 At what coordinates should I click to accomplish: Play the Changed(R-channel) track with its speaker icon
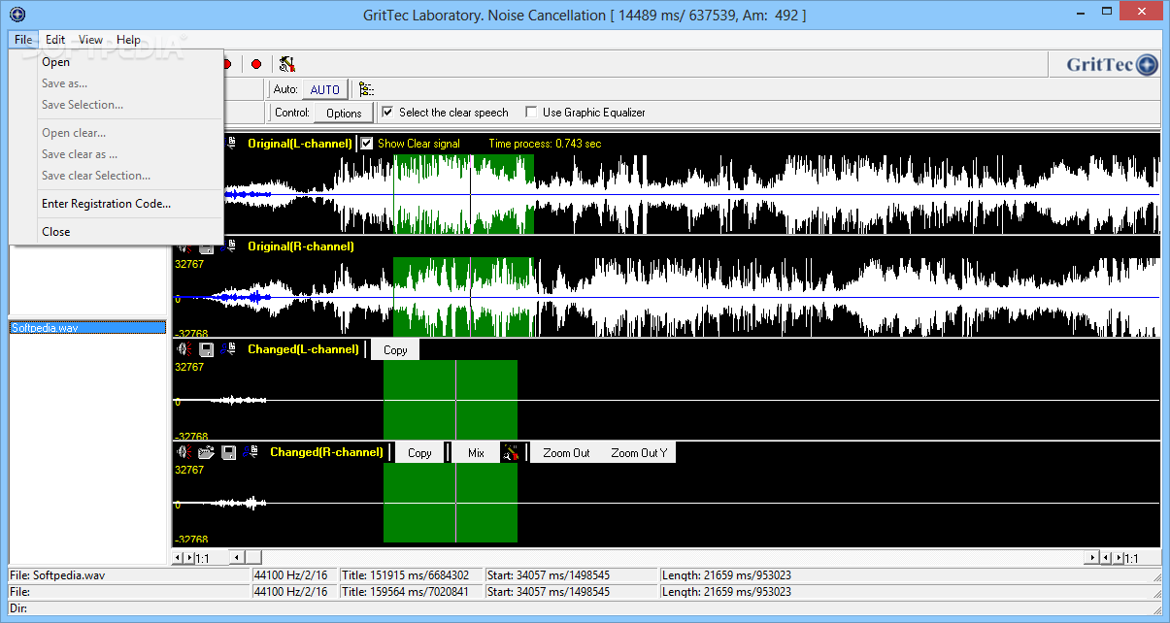[x=184, y=452]
